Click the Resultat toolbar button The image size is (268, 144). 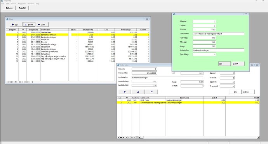point(23,8)
